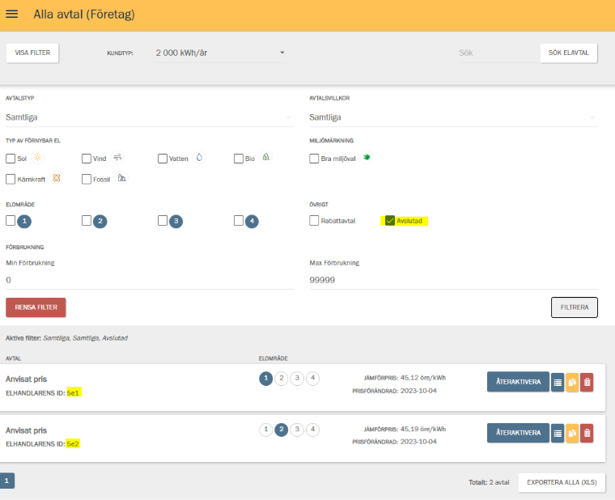Open the Kundtyp dropdown showing 2 000 kWh/år
This screenshot has width=615, height=500.
pyautogui.click(x=220, y=53)
